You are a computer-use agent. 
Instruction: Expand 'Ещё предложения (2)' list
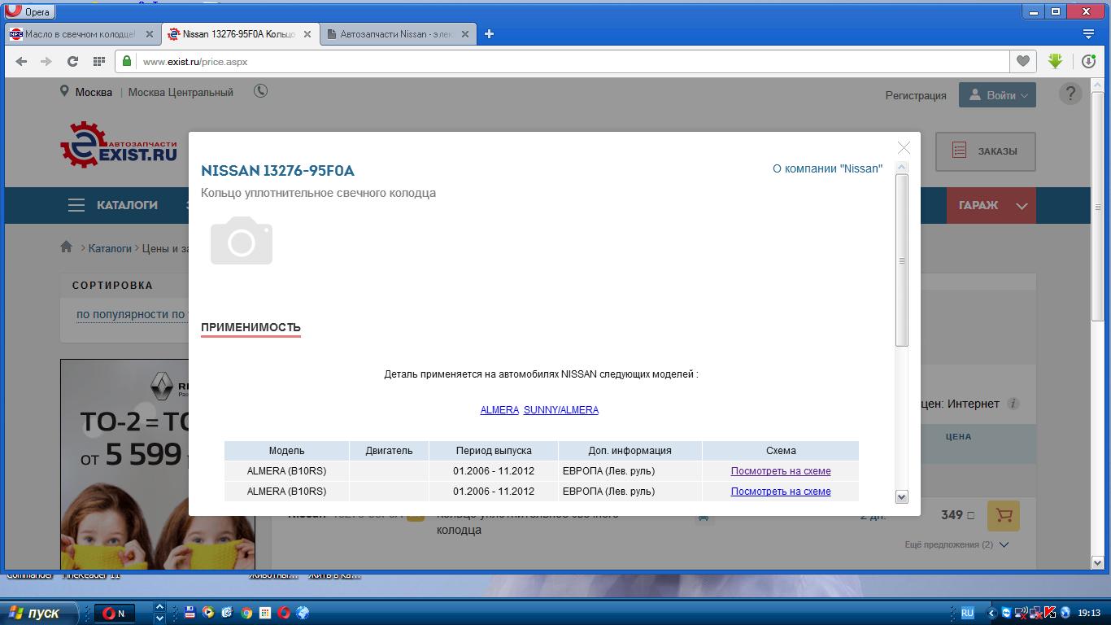click(x=956, y=544)
